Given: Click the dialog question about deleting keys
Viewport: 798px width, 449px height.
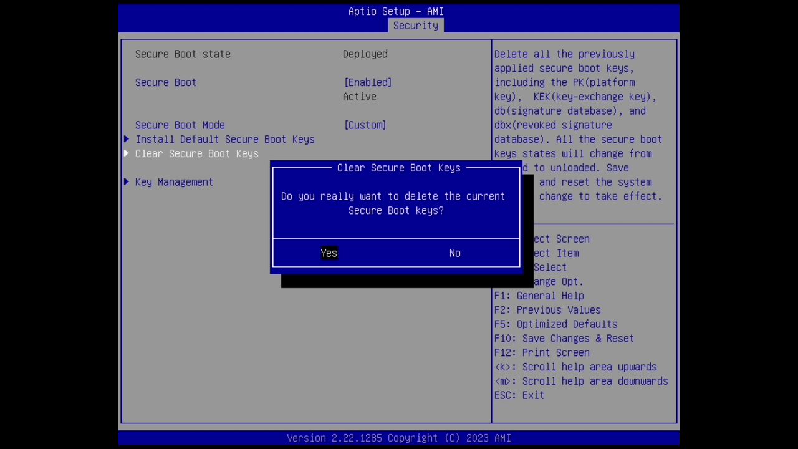Looking at the screenshot, I should click(x=393, y=203).
